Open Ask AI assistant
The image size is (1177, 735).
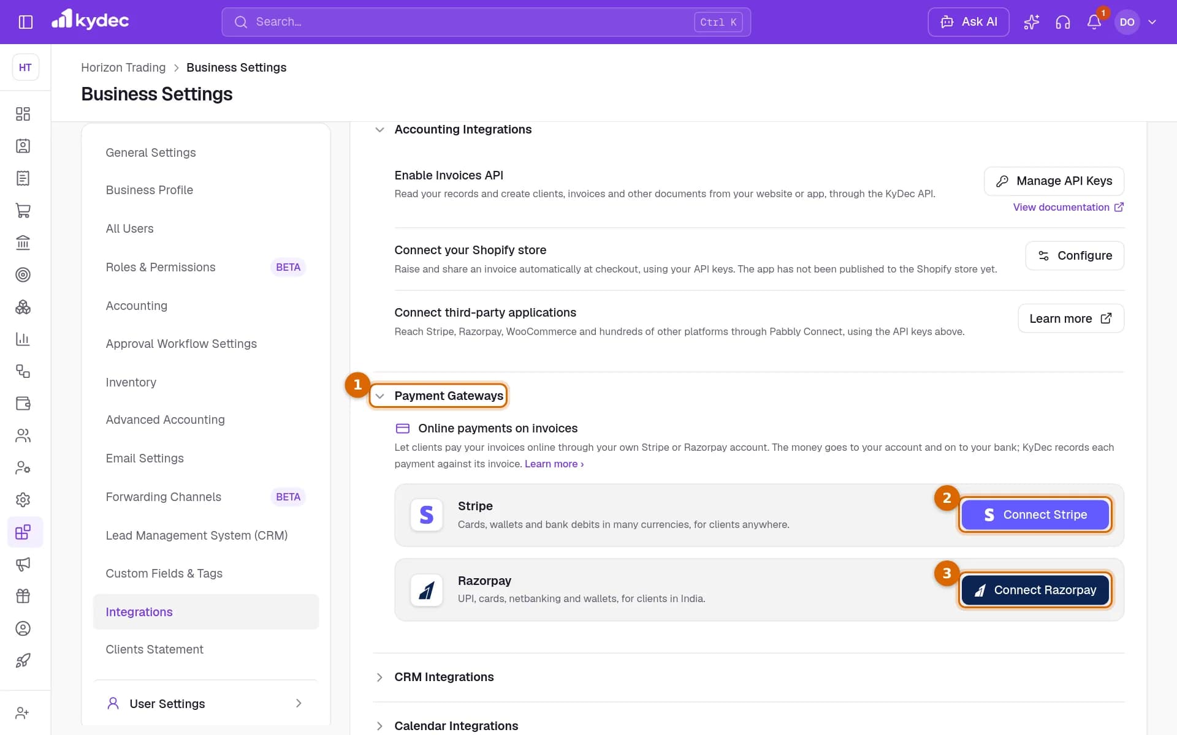tap(969, 22)
